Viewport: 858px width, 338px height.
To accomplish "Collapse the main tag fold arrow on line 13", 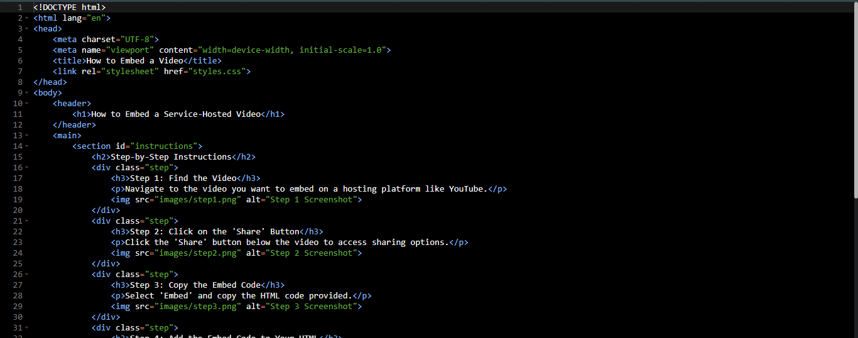I will [26, 136].
